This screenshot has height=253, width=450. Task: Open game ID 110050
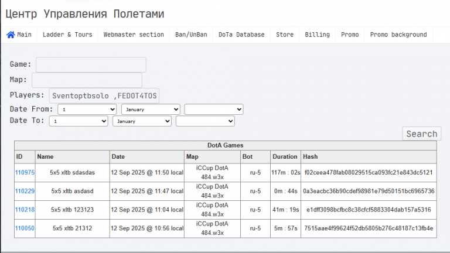[25, 228]
